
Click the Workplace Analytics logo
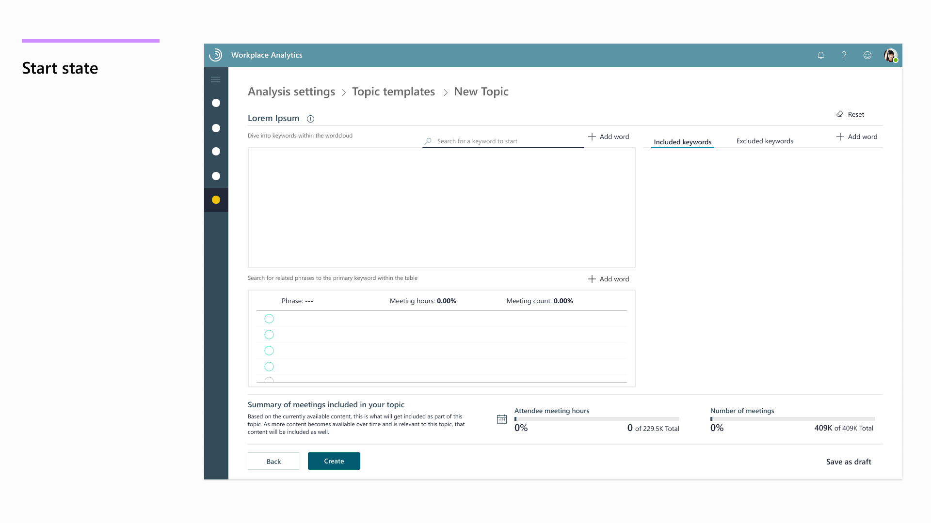click(x=215, y=55)
